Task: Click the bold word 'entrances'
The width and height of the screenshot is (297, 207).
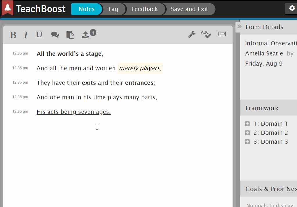Action: coord(139,83)
